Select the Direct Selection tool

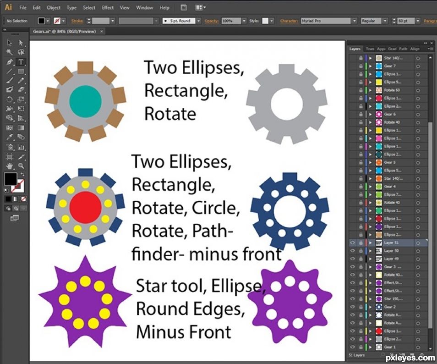(x=21, y=43)
